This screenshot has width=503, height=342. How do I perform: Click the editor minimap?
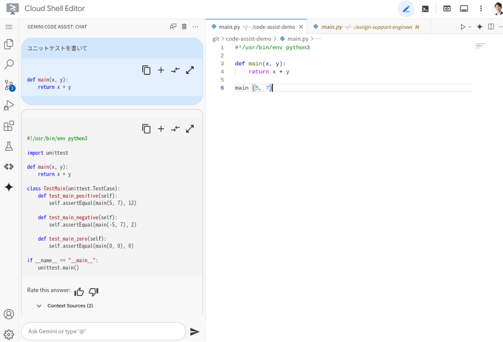pos(480,45)
